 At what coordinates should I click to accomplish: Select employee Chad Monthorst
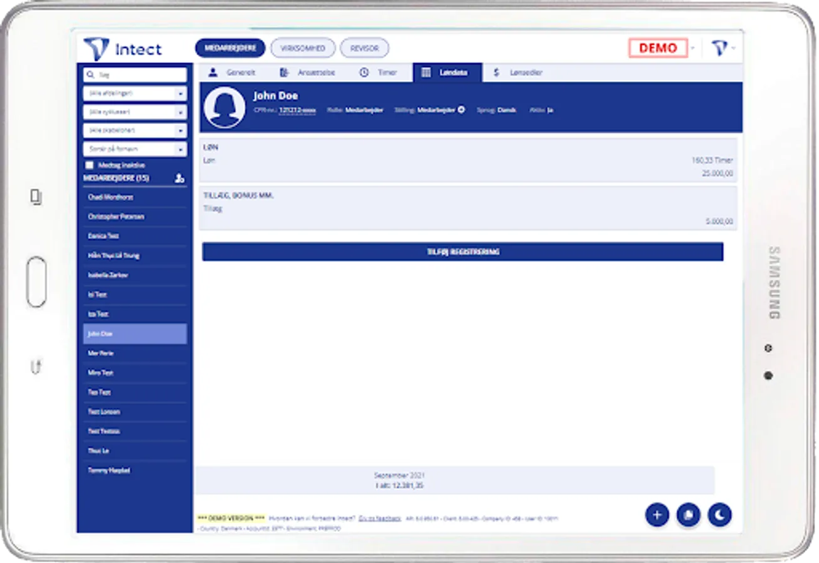(135, 197)
